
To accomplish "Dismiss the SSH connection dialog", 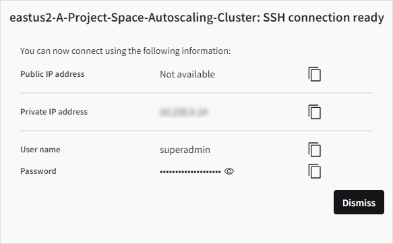I will click(x=359, y=202).
